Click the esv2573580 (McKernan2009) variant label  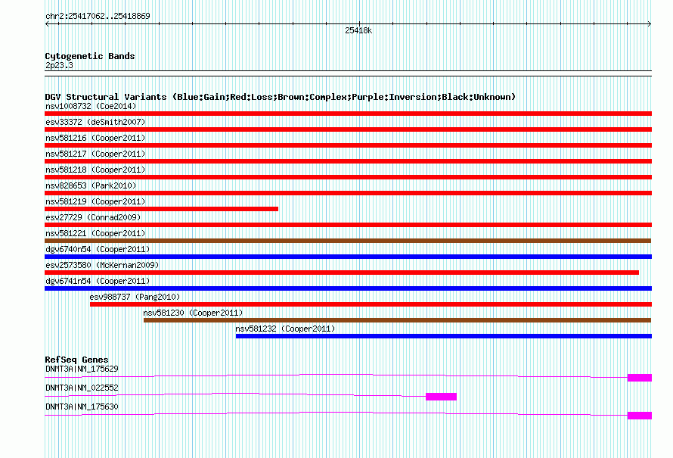[x=102, y=265]
